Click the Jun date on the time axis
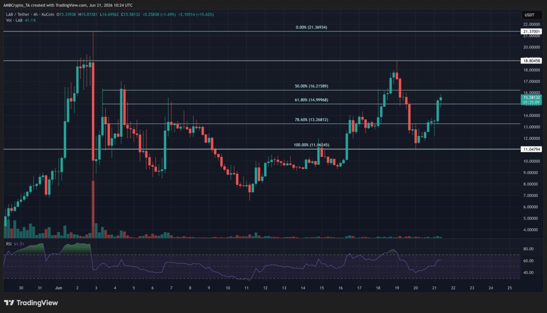The image size is (547, 313). [x=58, y=288]
